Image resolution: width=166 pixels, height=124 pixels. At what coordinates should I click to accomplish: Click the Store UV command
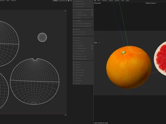(83, 29)
